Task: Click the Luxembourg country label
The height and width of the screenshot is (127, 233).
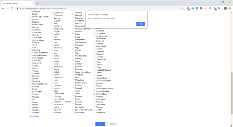Action: click(58, 99)
